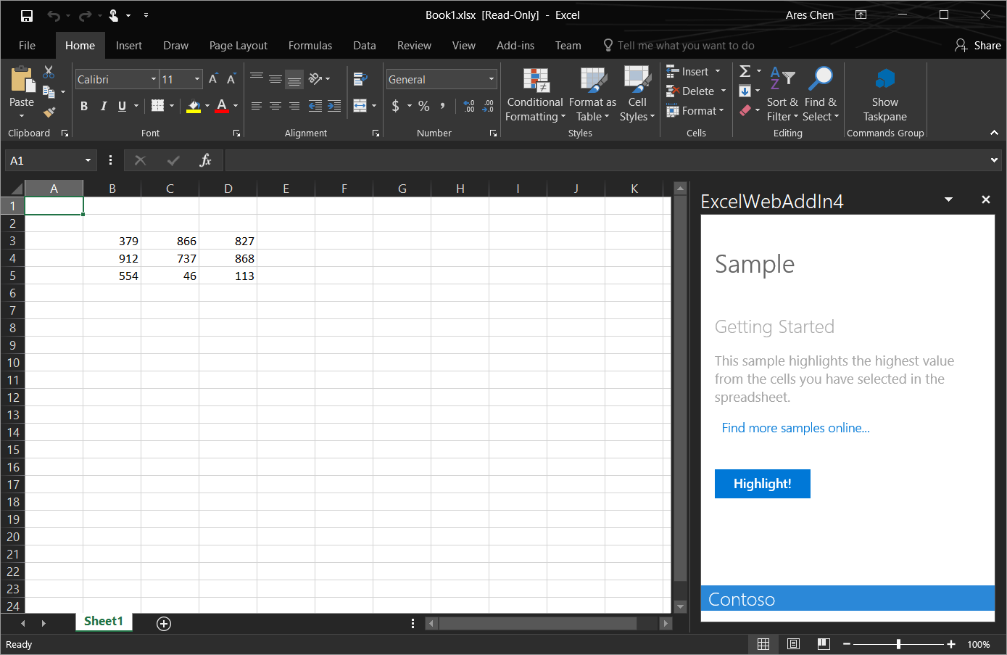This screenshot has width=1007, height=655.
Task: Click the Percent Style icon
Action: (x=424, y=106)
